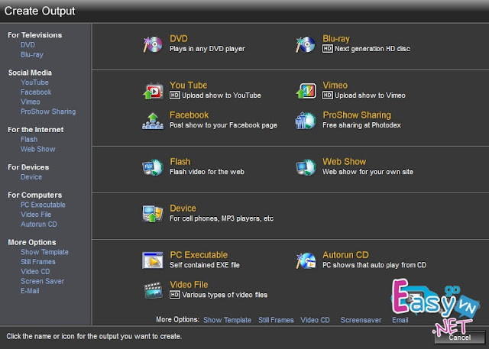Open the Flash output title
The width and height of the screenshot is (489, 349).
point(180,162)
